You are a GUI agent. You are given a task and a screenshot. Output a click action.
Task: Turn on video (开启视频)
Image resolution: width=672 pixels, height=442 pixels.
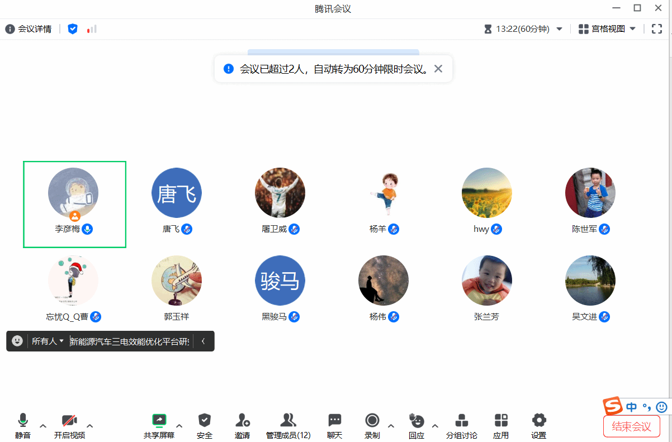point(69,421)
